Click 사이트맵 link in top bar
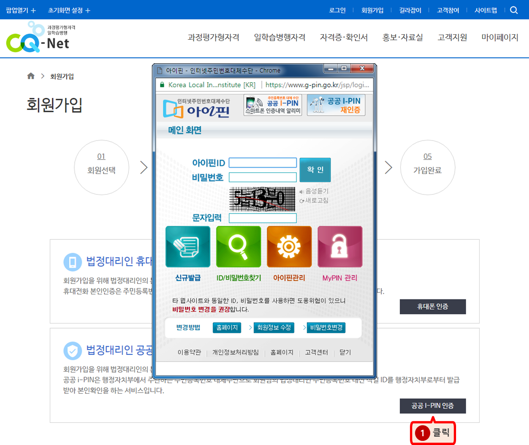529x445 pixels. click(x=486, y=11)
